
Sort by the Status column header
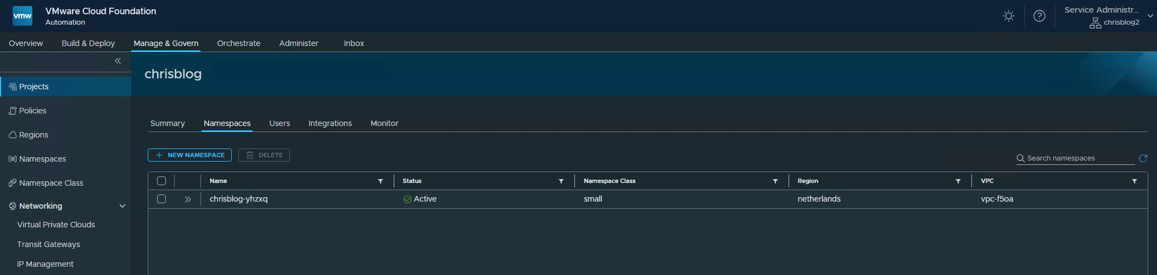click(412, 181)
